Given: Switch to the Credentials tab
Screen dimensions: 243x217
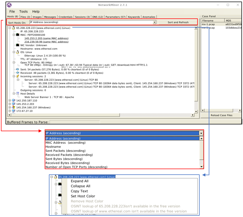Looking at the screenshot, I should [65, 17].
